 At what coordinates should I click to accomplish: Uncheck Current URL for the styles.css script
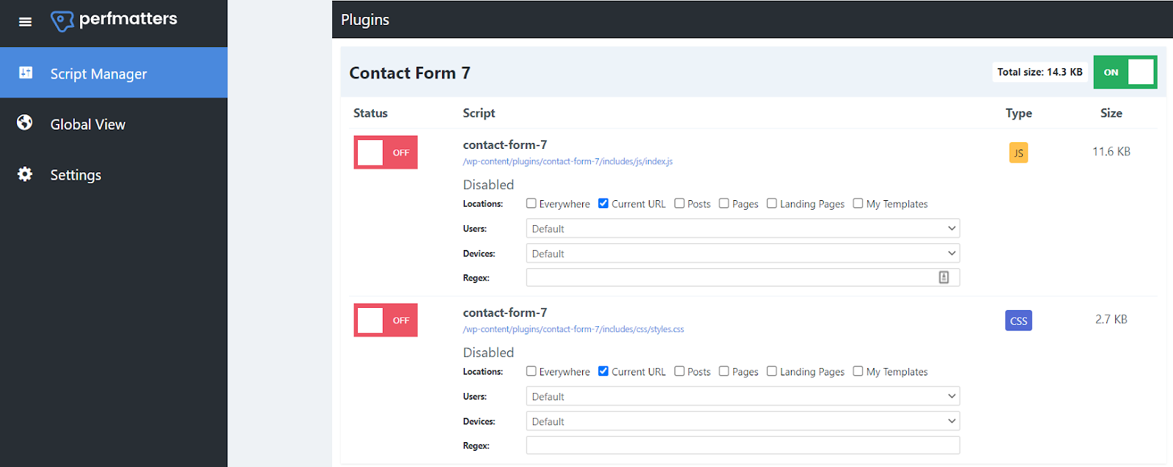click(x=603, y=371)
